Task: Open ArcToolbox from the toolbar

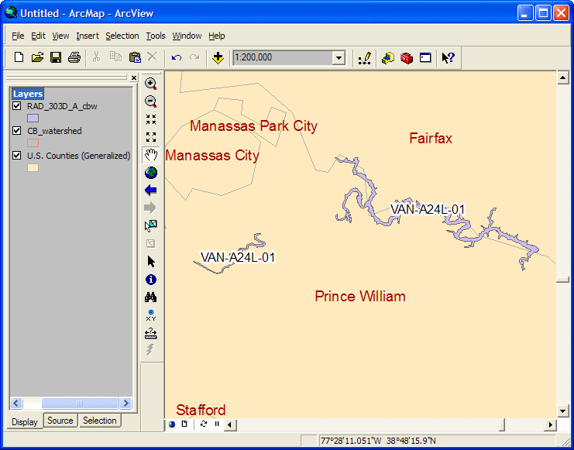Action: tap(407, 57)
